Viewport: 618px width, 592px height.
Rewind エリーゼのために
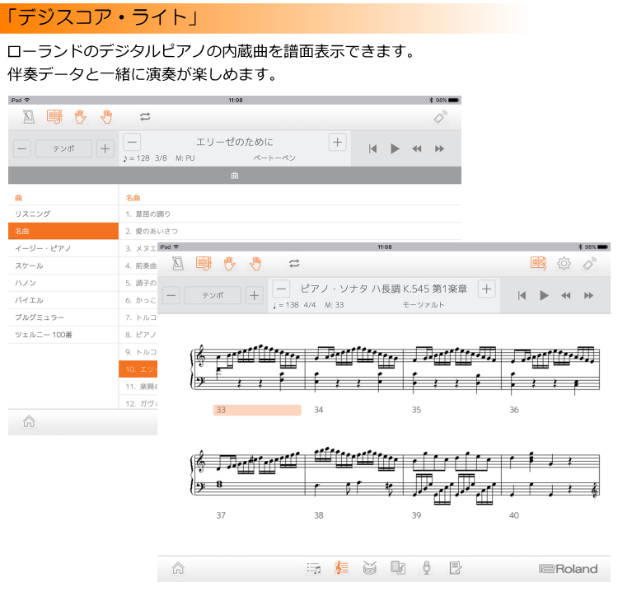tap(417, 148)
